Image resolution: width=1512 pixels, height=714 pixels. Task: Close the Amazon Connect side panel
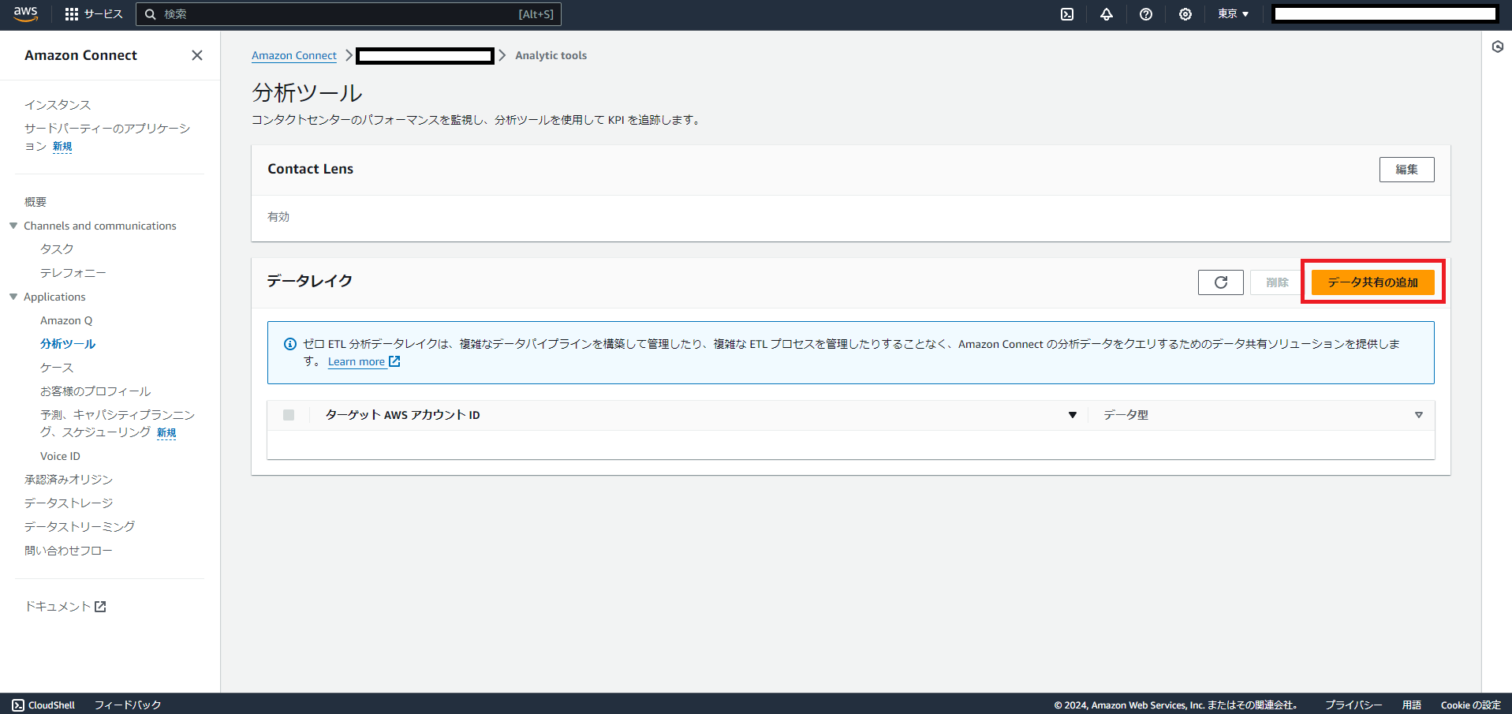coord(197,55)
